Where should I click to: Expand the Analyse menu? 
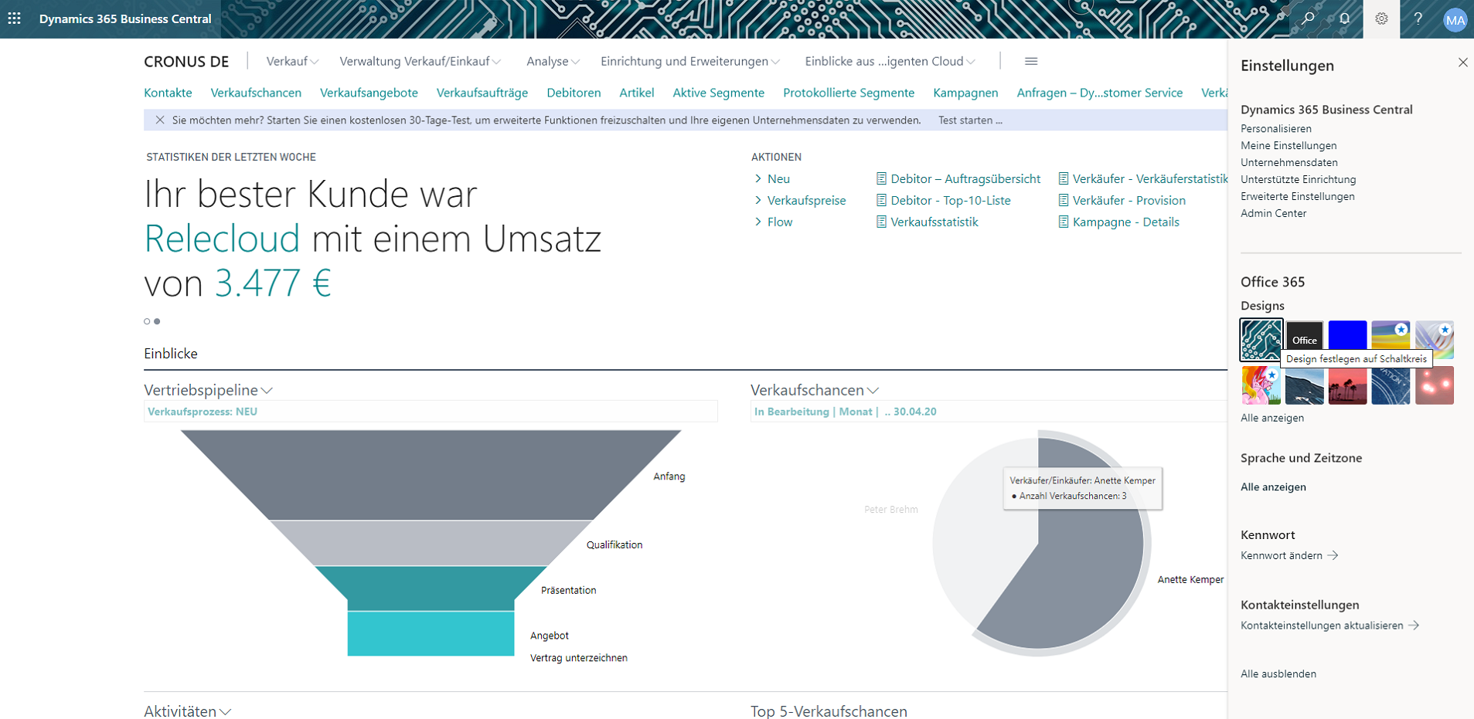click(553, 61)
